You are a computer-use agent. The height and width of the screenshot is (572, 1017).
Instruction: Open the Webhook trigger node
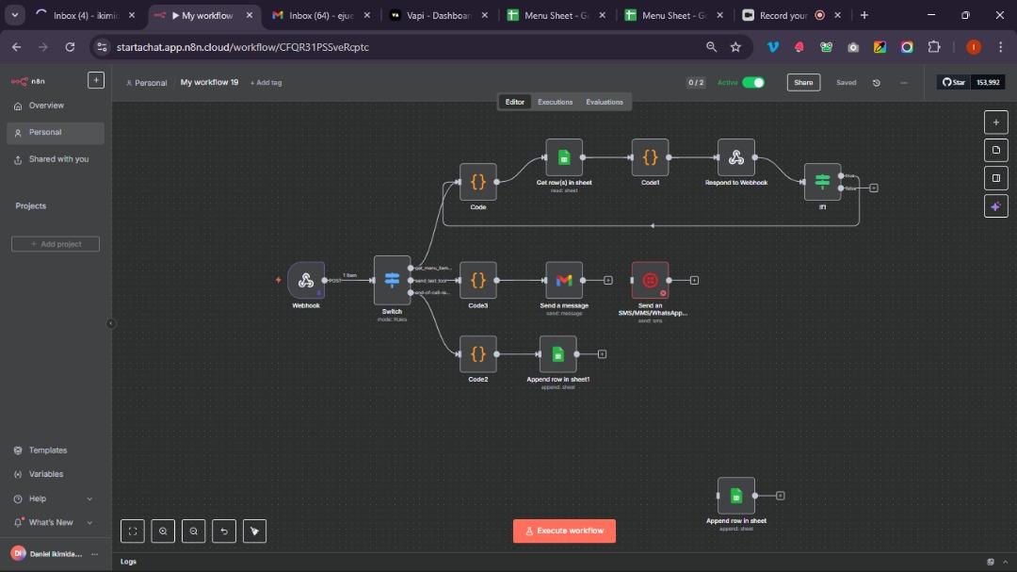[306, 281]
